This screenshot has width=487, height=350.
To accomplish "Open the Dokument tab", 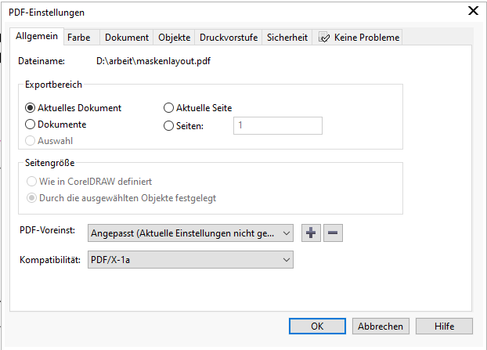I will 127,38.
